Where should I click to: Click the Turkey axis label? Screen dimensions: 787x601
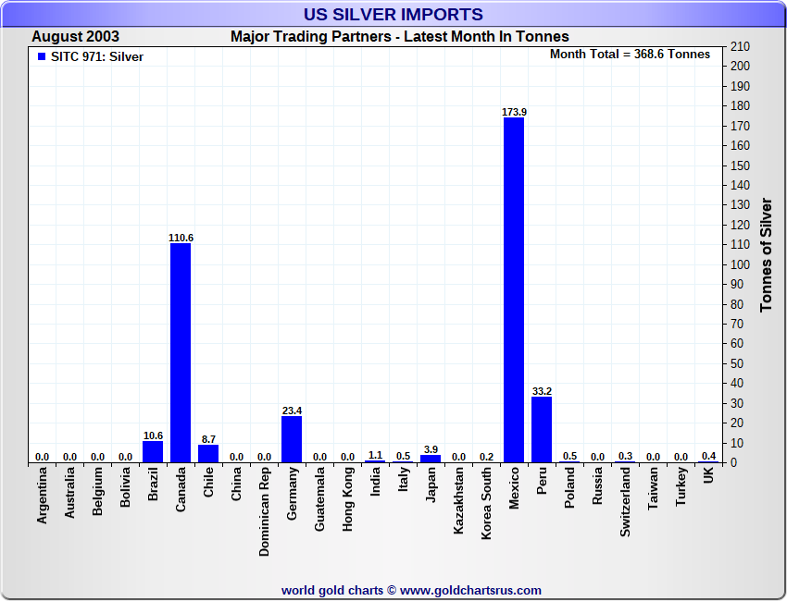[681, 486]
